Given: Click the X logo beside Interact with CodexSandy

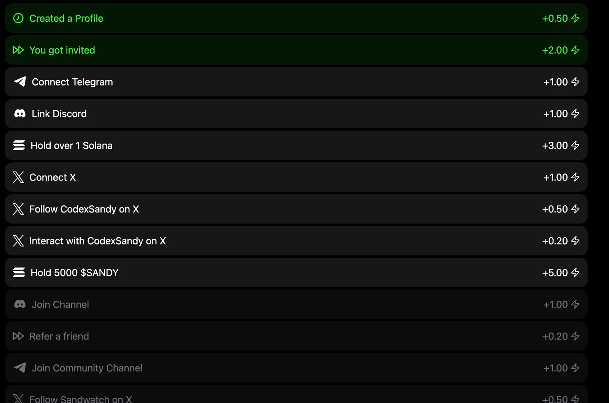Looking at the screenshot, I should 18,241.
